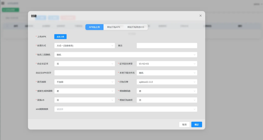Screen dimensions: 263x140
Task: Expand the 本地下载文件名 dropdown
Action: tap(167, 73)
